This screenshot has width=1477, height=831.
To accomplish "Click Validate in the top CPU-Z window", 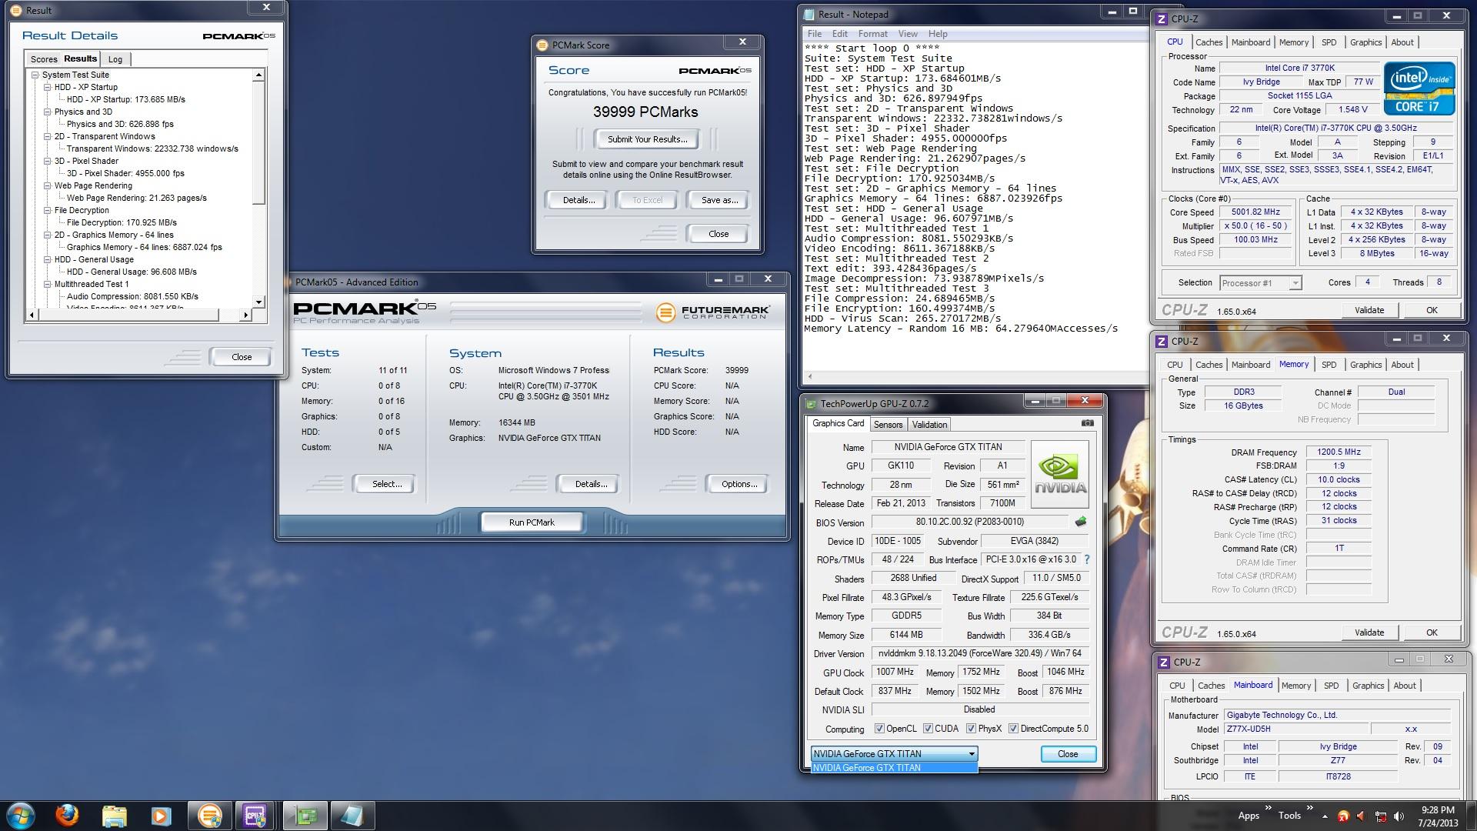I will point(1369,310).
